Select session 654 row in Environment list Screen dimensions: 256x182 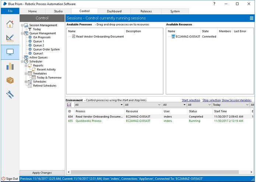click(160, 116)
